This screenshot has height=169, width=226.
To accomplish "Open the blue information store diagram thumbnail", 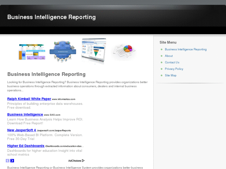I will (63, 51).
